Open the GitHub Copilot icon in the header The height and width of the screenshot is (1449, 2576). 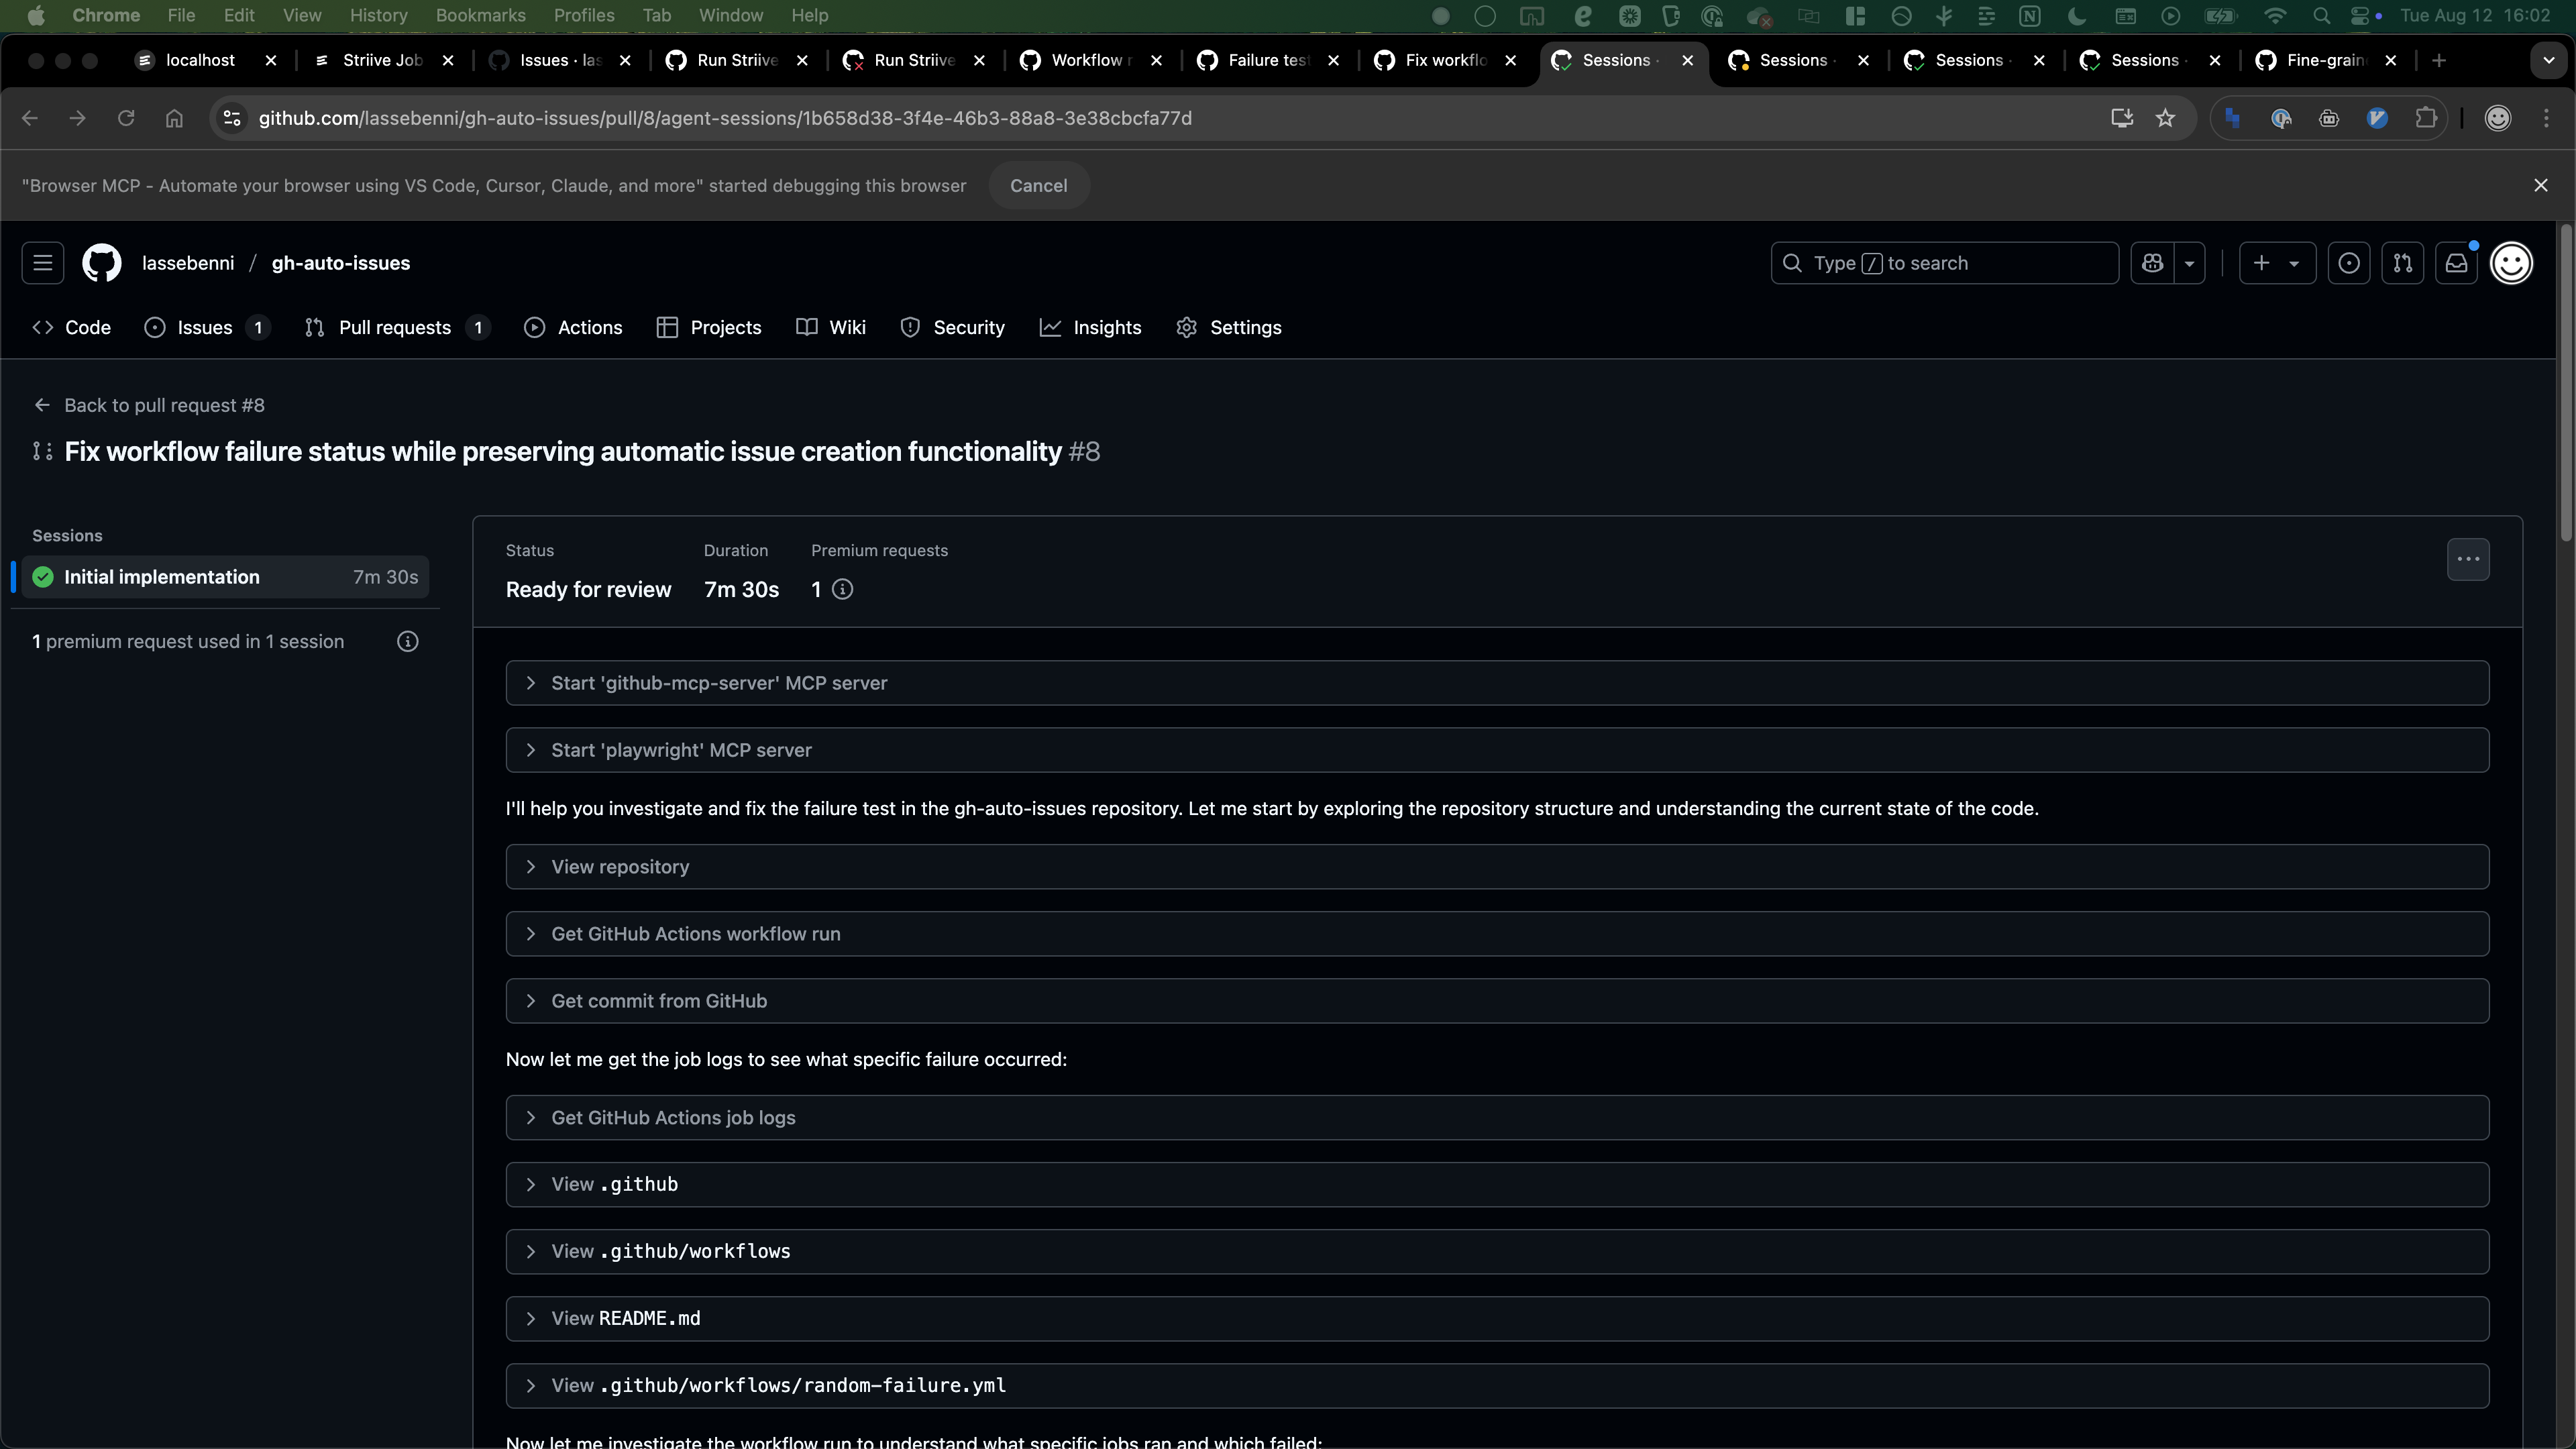[2152, 263]
